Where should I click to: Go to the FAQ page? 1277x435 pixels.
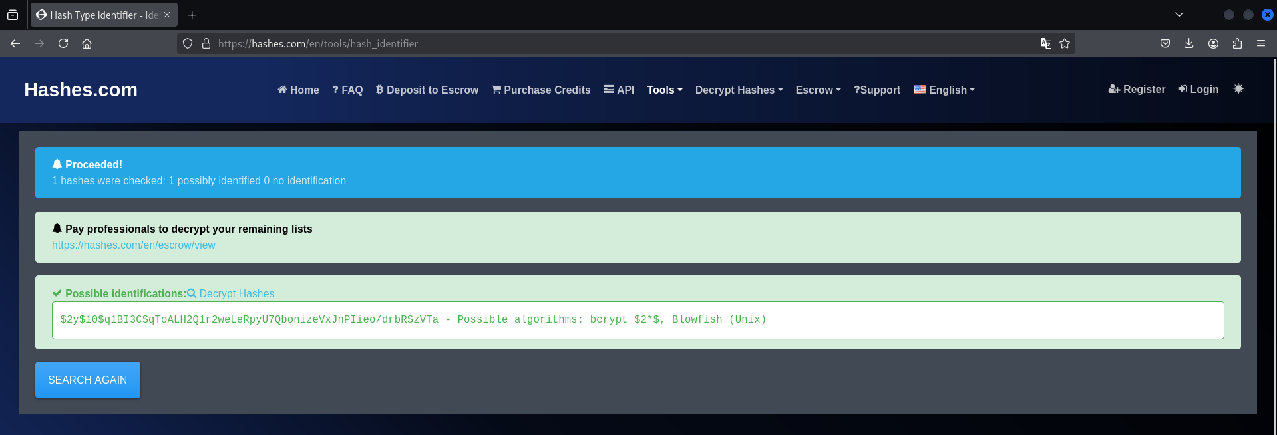[347, 90]
